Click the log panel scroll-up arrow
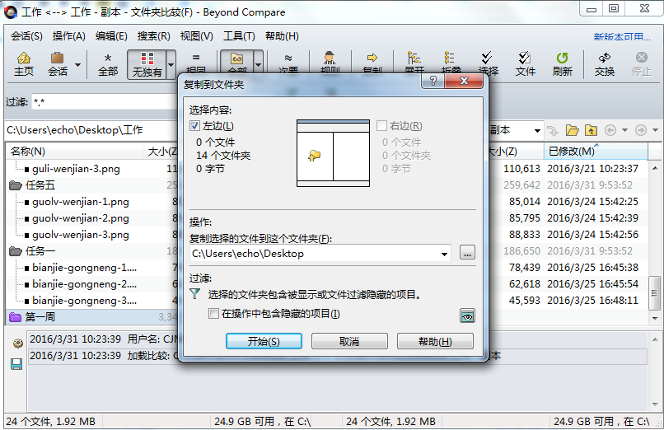The height and width of the screenshot is (430, 664). pos(655,339)
